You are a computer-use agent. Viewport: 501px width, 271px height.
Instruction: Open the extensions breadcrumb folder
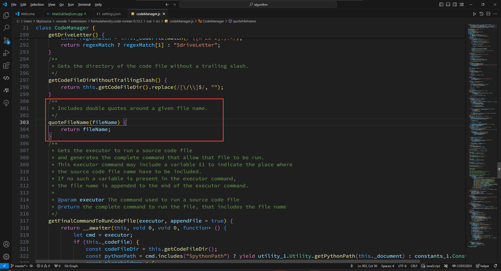(79, 21)
